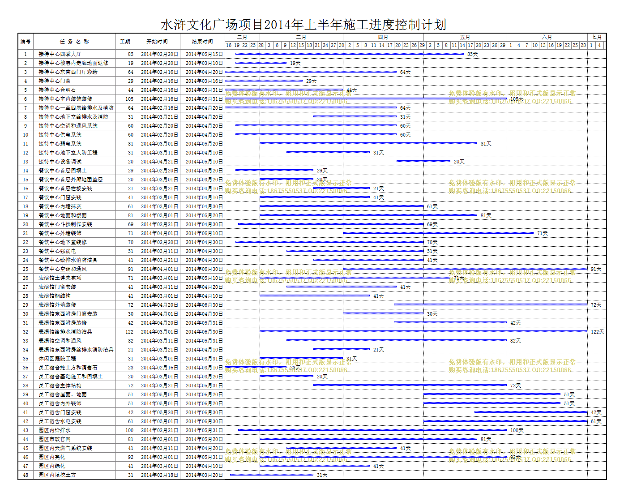Select task name 员工宿舍水电安装
The image size is (624, 497).
click(60, 421)
